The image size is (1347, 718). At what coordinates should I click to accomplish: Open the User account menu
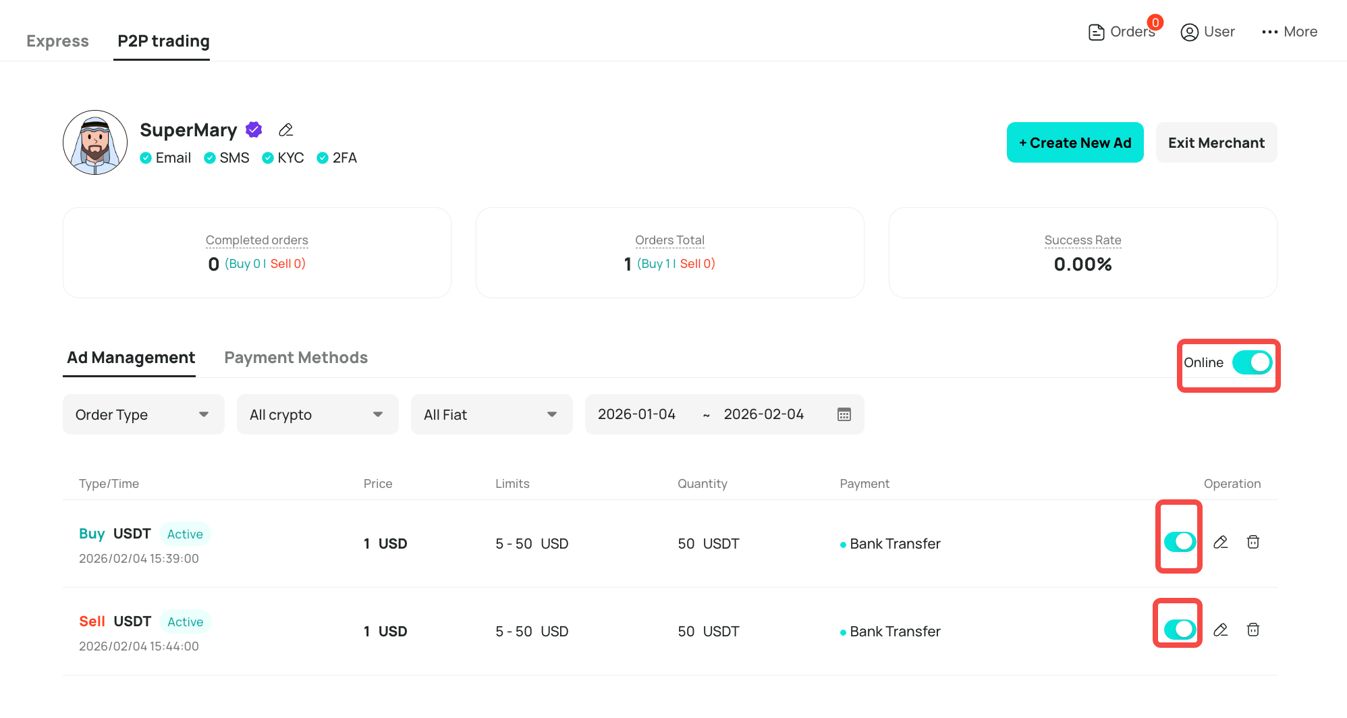1207,32
